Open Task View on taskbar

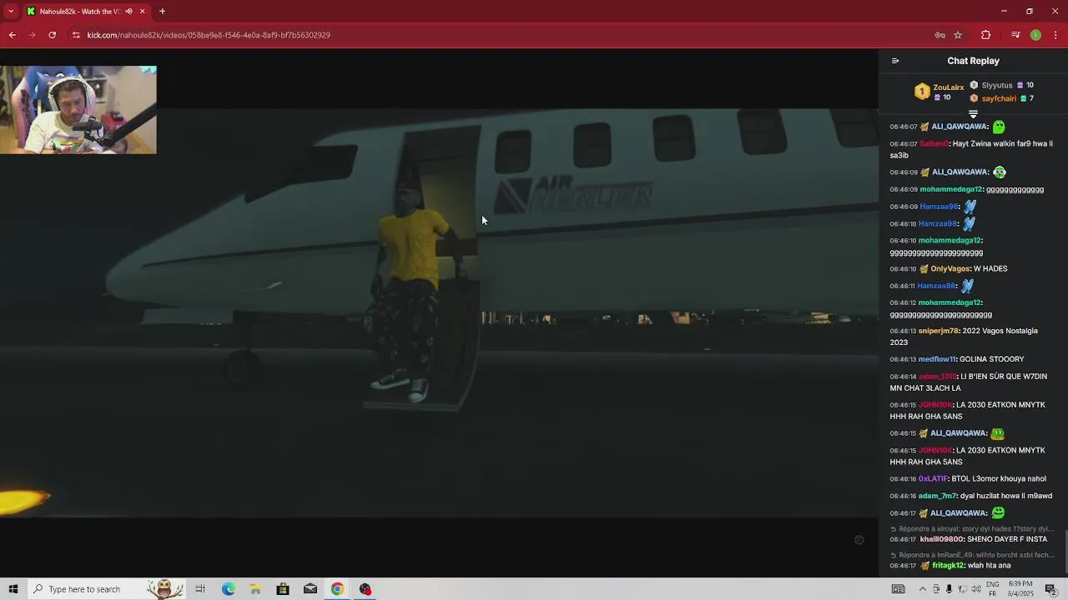[200, 589]
